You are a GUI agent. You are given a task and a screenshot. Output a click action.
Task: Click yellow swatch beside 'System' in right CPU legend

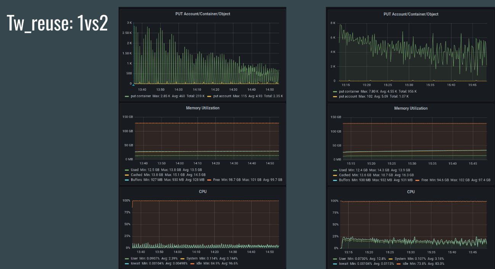tap(391, 259)
